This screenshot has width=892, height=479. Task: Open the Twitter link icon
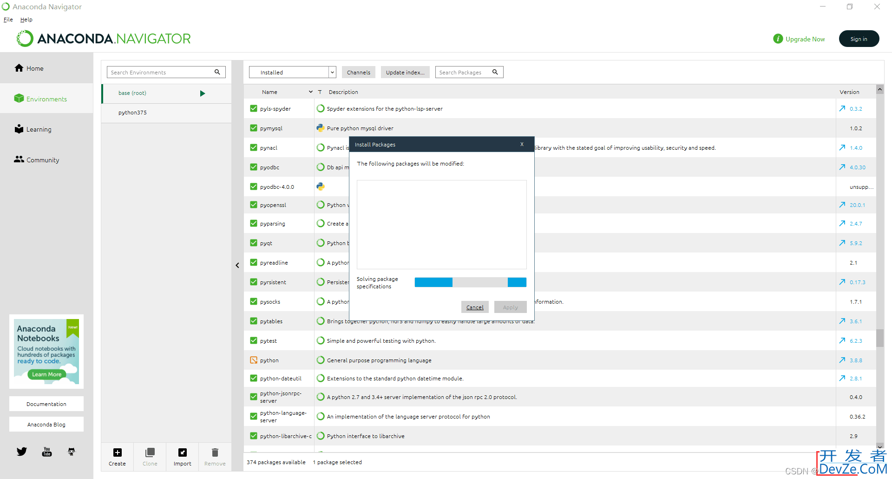point(22,452)
